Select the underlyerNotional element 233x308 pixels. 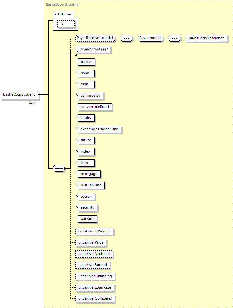click(x=94, y=254)
